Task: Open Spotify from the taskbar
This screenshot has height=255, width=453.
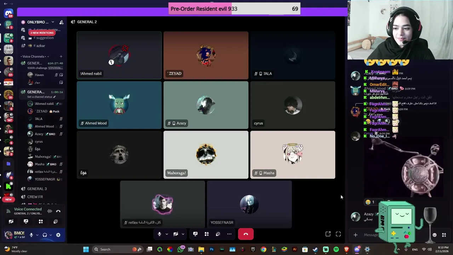Action: coord(336,249)
